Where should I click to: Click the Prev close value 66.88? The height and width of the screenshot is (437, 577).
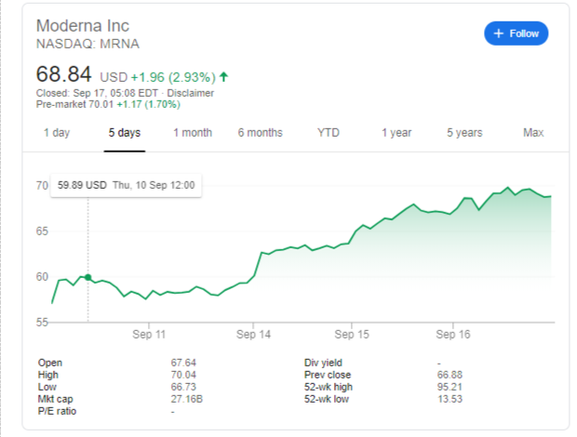(x=450, y=375)
